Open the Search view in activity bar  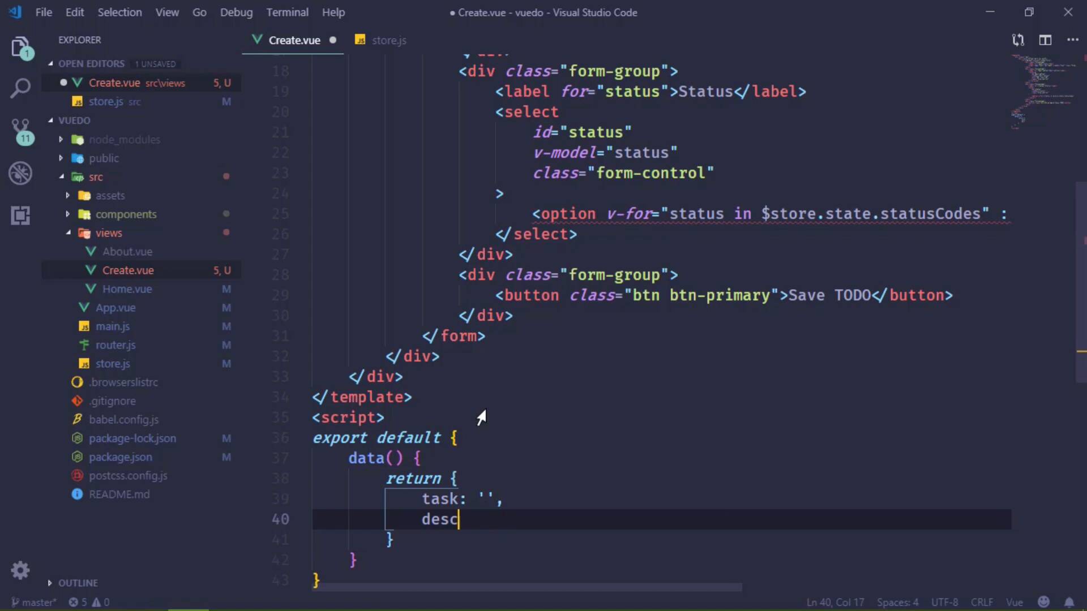coord(21,89)
